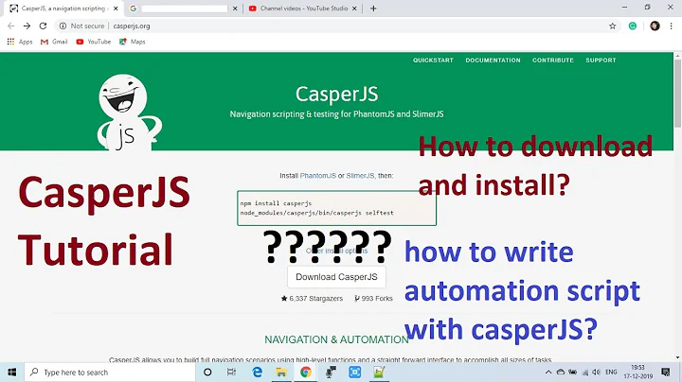Open the blue screen capture taskbar app
Image resolution: width=682 pixels, height=382 pixels.
point(355,372)
